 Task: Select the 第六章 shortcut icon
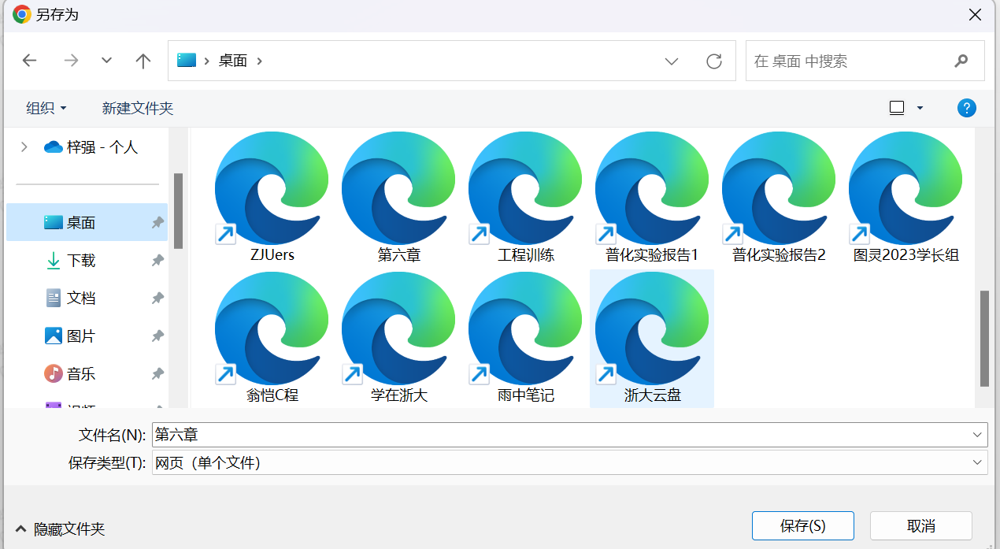398,189
